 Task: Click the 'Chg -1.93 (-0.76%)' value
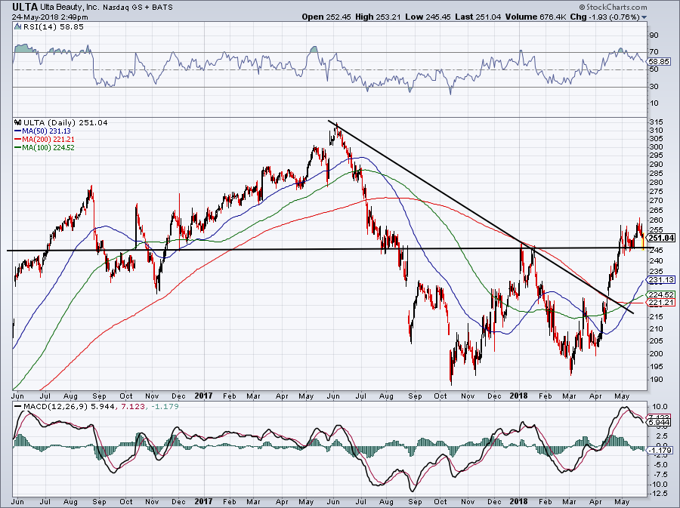(x=605, y=17)
